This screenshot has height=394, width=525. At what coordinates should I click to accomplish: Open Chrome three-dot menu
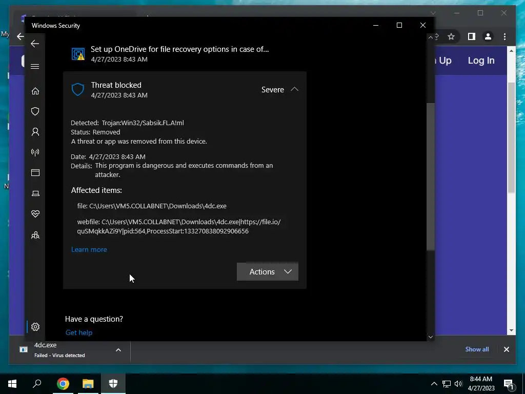[504, 36]
